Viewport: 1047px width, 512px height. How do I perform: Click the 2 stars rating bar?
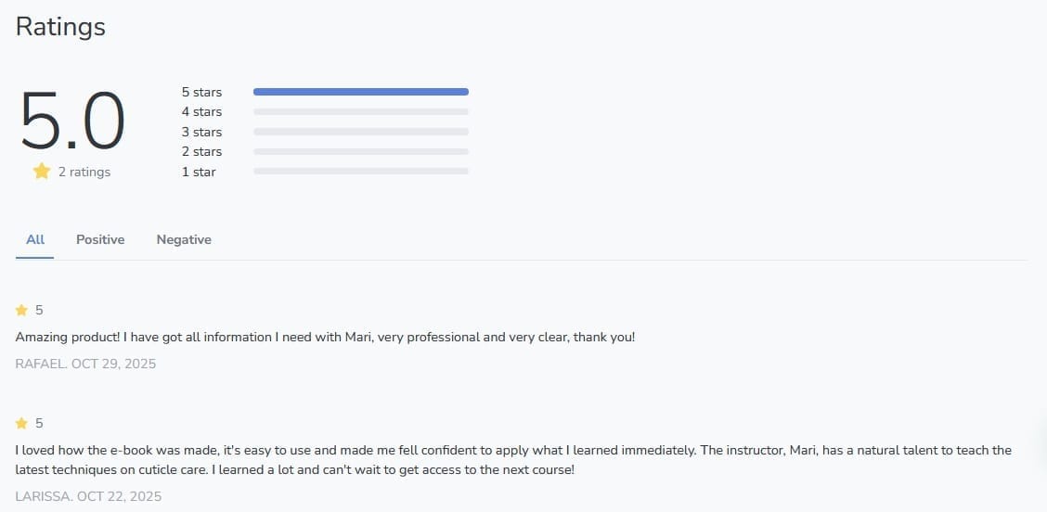coord(360,151)
